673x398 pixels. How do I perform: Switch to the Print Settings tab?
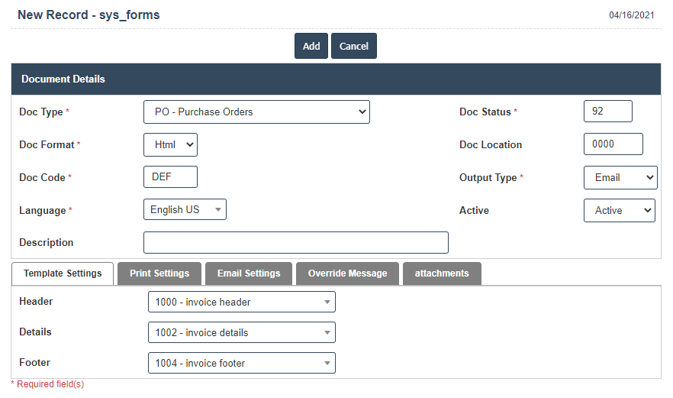point(159,273)
